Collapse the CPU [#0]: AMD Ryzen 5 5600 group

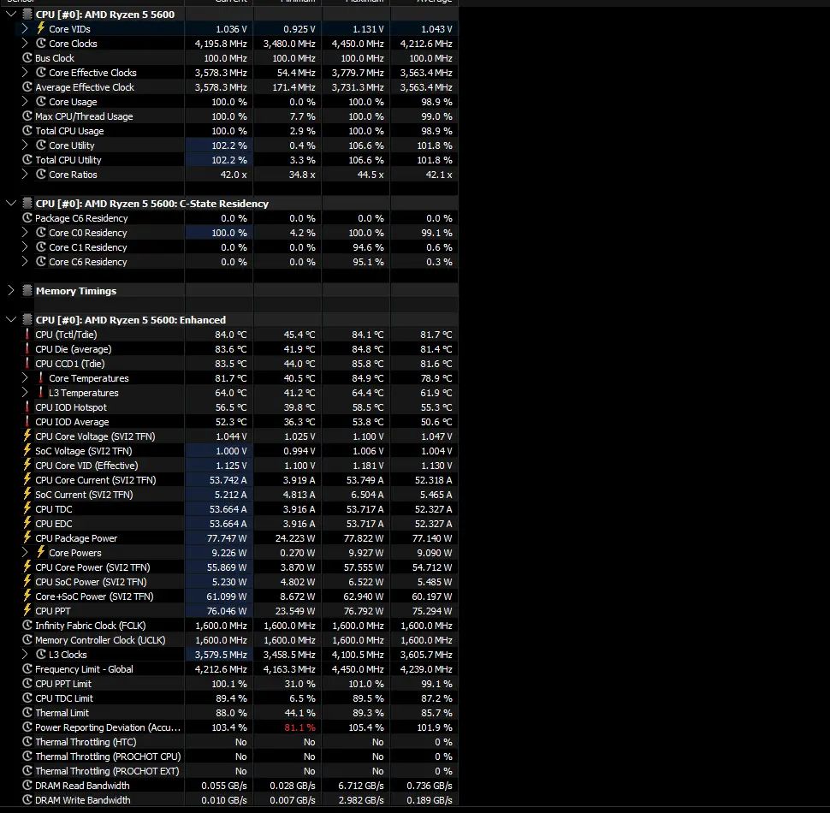[x=11, y=15]
